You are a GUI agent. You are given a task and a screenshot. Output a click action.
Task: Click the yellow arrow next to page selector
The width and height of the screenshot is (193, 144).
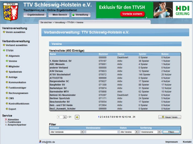77,117
